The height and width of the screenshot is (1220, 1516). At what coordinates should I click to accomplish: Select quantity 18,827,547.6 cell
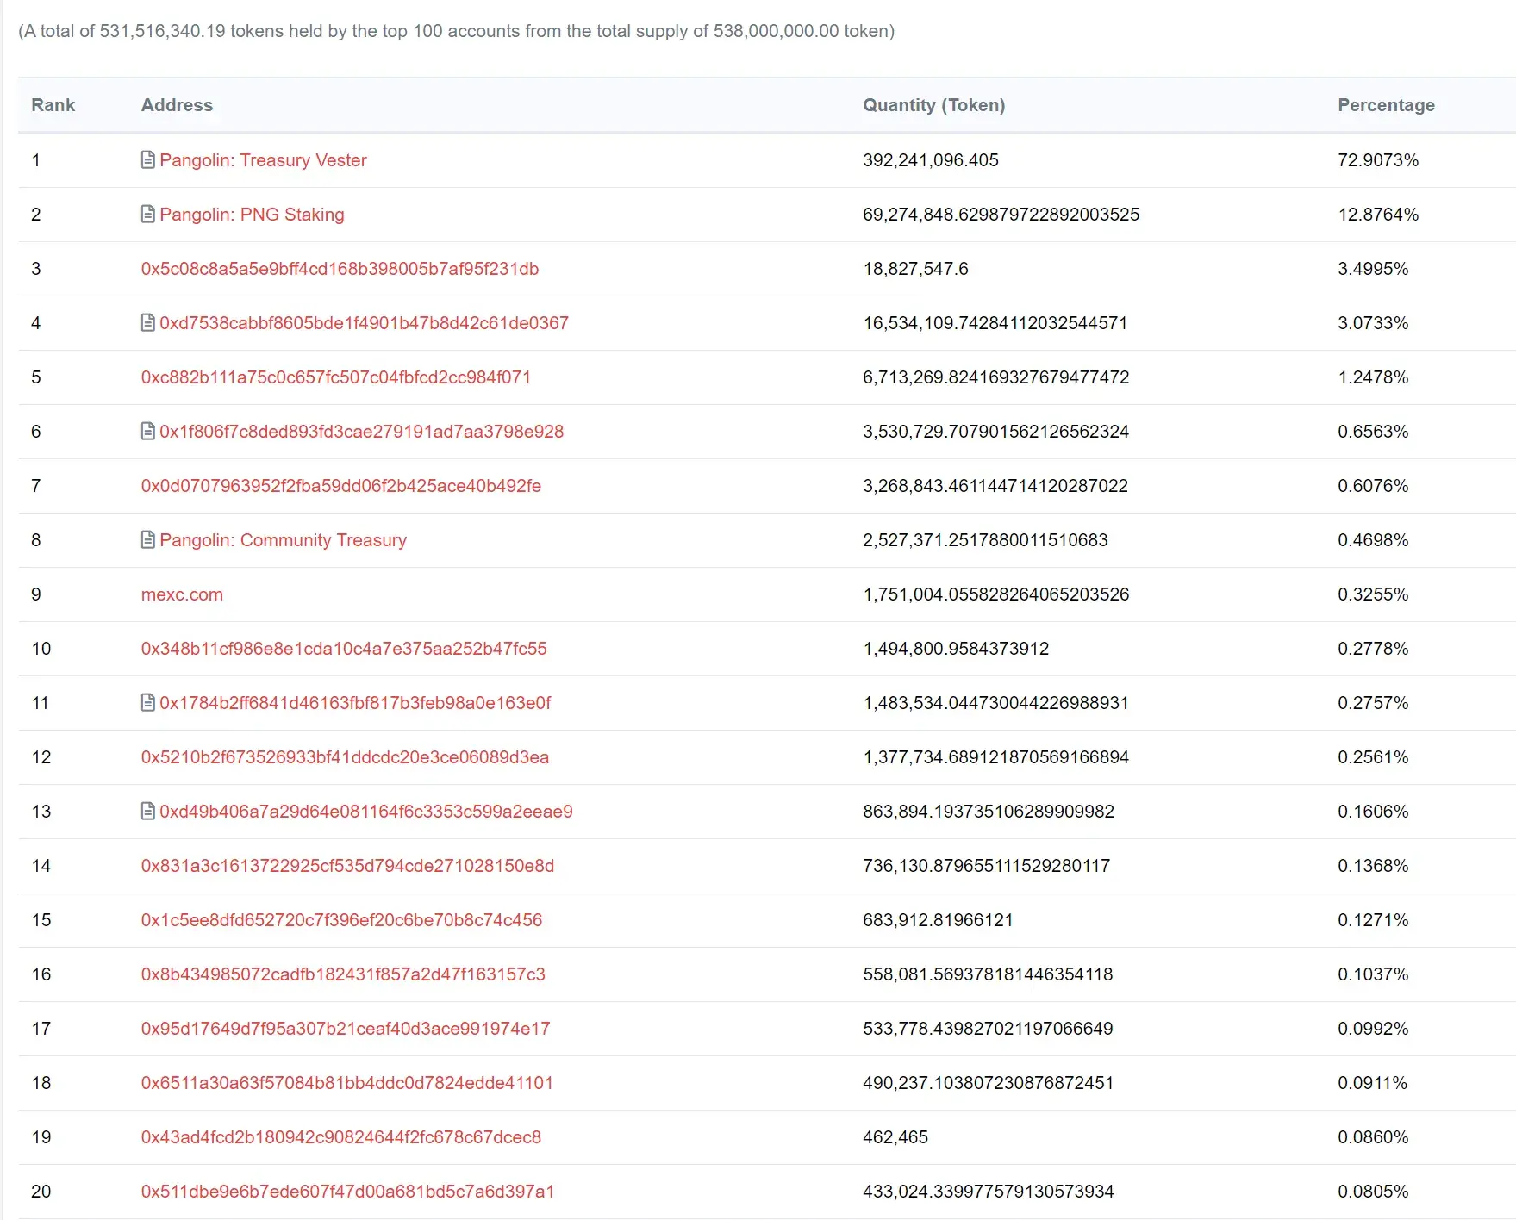pos(915,269)
